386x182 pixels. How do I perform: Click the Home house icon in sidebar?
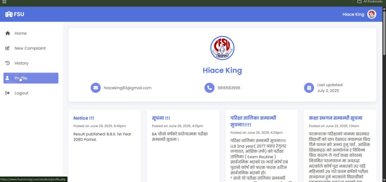click(8, 33)
